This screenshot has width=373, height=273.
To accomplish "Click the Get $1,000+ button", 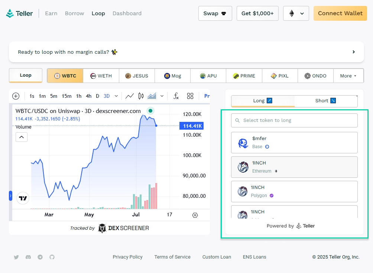I will 257,13.
